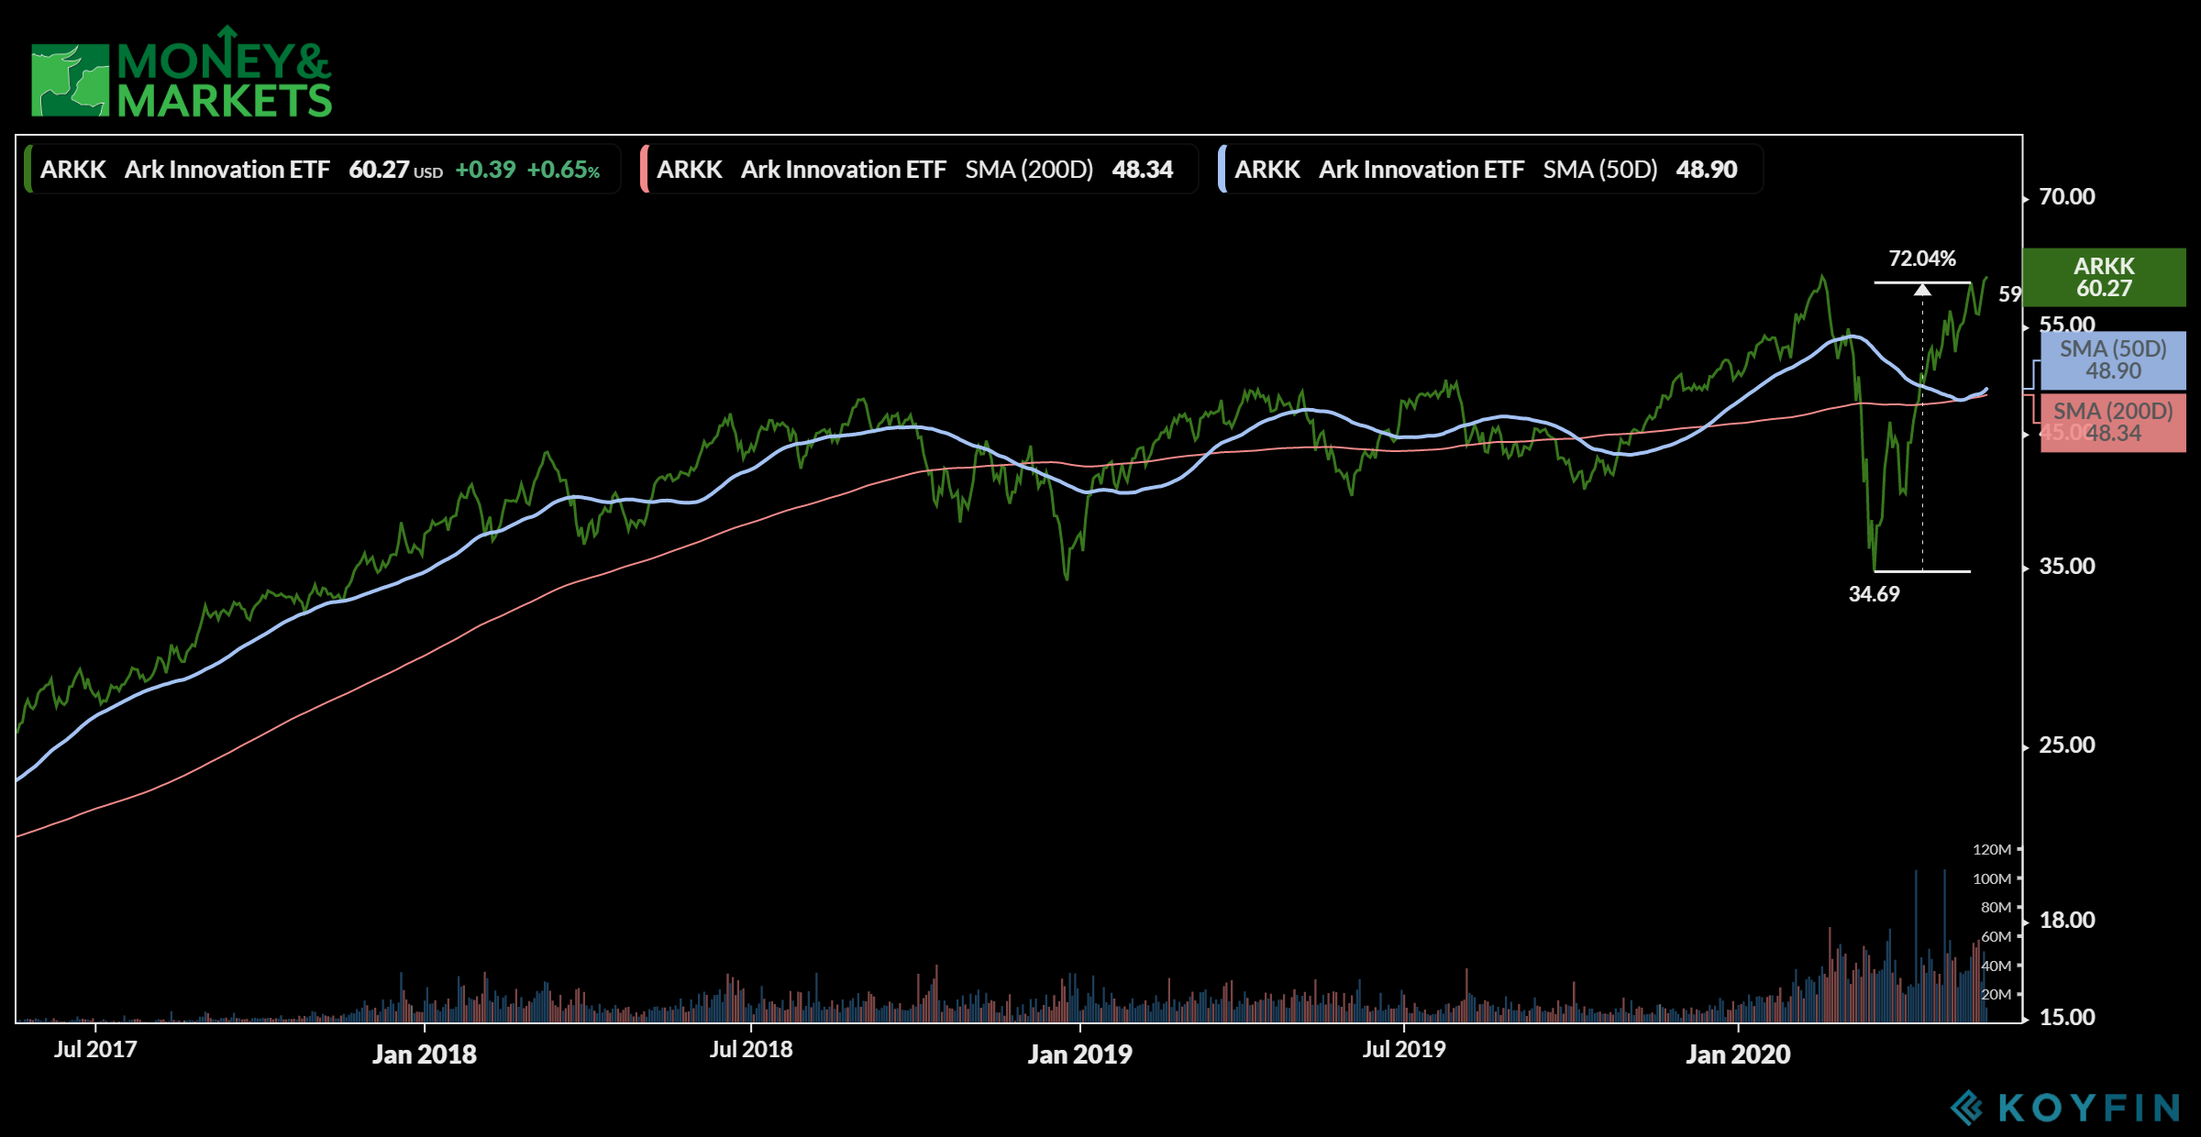Click the Jan 2020 date axis label
This screenshot has height=1137, width=2201.
coord(1738,1054)
